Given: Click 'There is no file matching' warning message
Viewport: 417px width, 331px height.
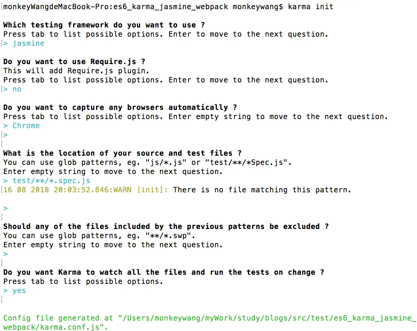Looking at the screenshot, I should click(x=262, y=190).
